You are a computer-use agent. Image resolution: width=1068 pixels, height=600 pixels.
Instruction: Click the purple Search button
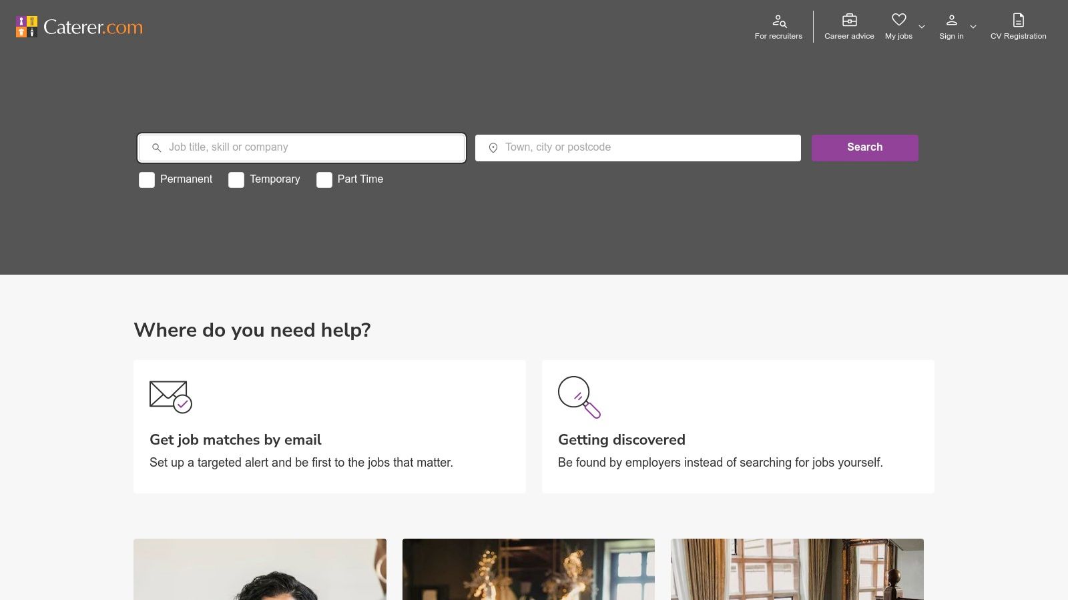pos(865,148)
